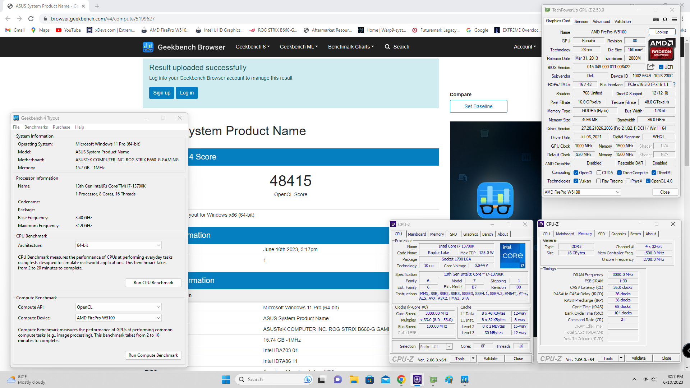Toggle the OpenGL 4.6 checkbox in GPU-Z
This screenshot has width=690, height=388.
pyautogui.click(x=648, y=181)
